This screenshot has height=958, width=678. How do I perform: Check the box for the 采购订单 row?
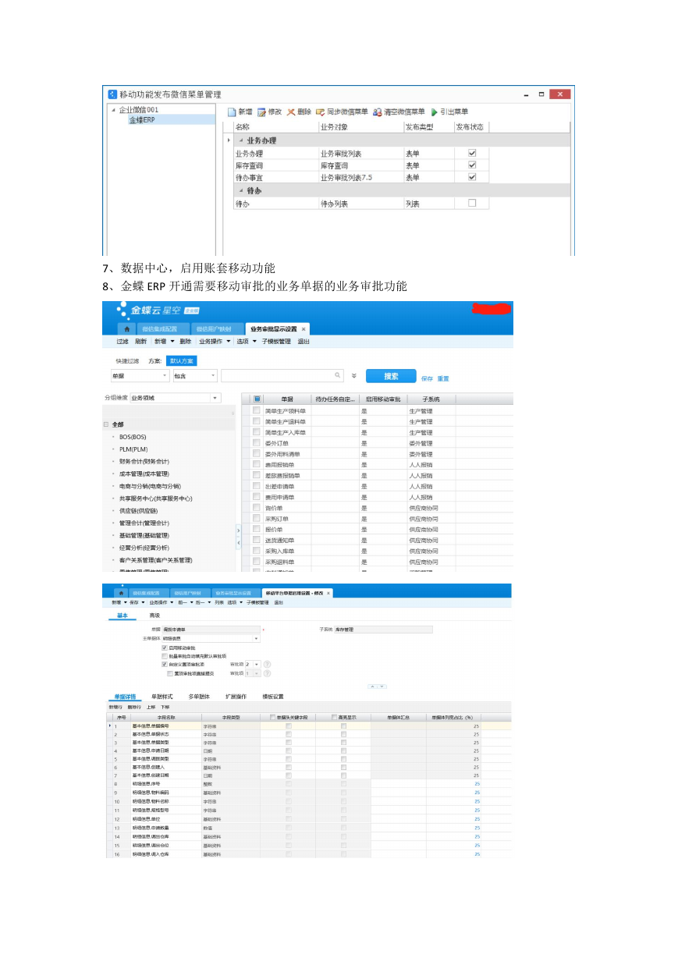pos(256,518)
